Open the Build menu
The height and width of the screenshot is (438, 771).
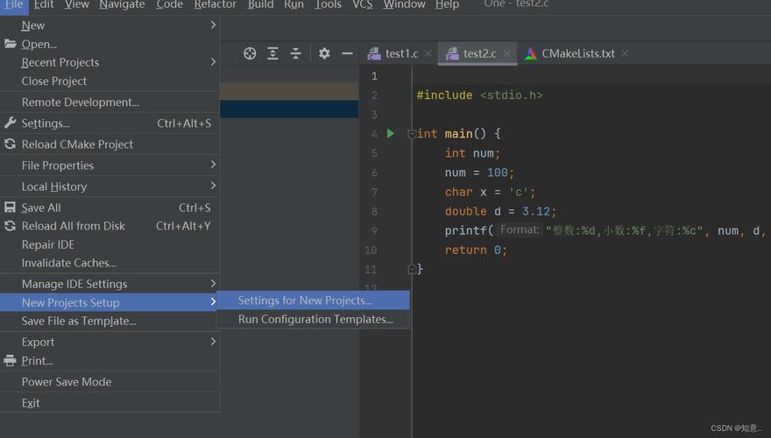260,4
